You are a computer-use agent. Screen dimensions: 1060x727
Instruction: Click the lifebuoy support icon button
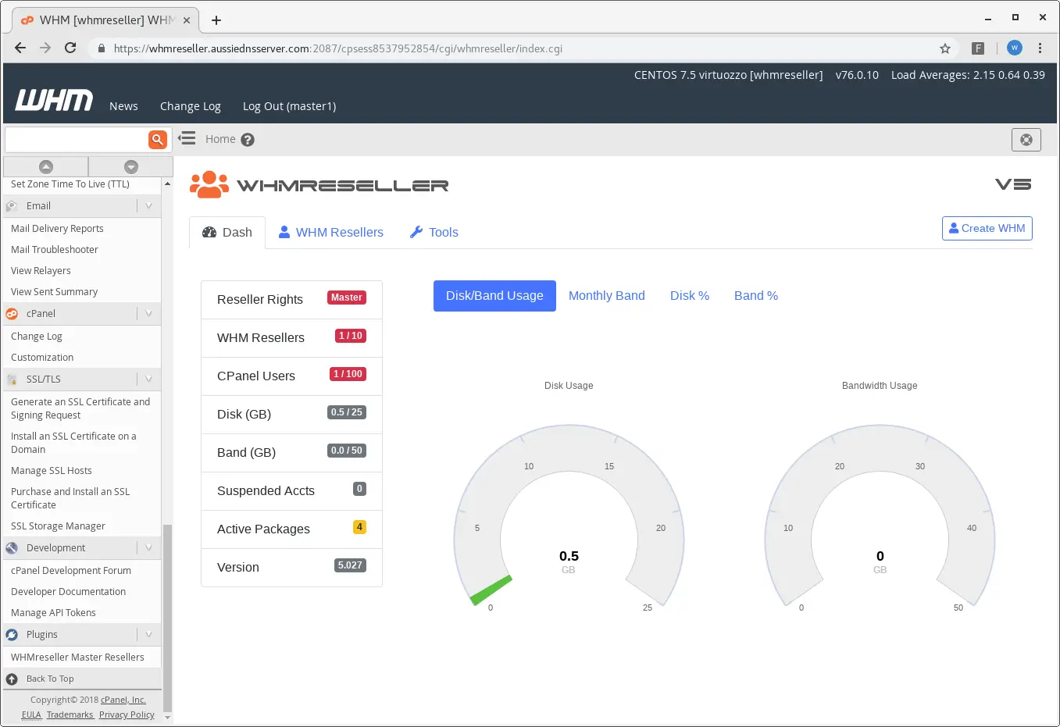point(1026,140)
